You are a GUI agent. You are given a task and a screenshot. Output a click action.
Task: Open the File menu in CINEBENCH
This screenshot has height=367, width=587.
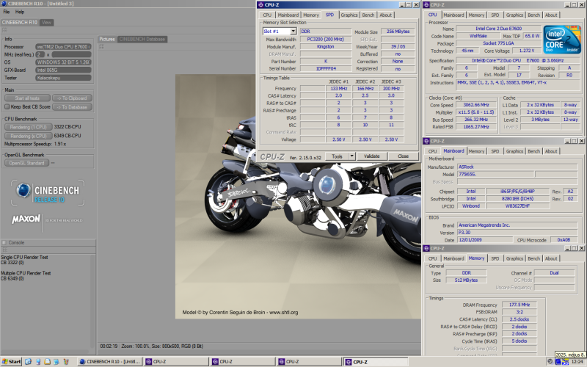(x=7, y=12)
